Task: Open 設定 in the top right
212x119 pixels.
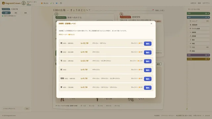Action: pyautogui.click(x=199, y=3)
